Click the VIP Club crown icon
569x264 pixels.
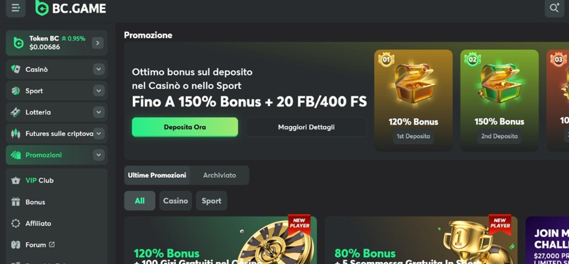pyautogui.click(x=16, y=180)
